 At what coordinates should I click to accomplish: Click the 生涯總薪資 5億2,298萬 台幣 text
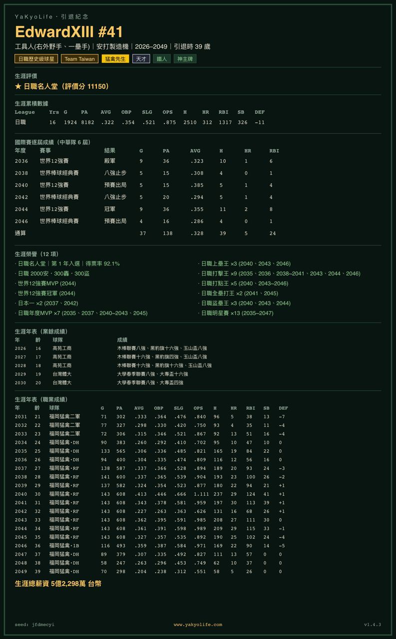coord(58,583)
